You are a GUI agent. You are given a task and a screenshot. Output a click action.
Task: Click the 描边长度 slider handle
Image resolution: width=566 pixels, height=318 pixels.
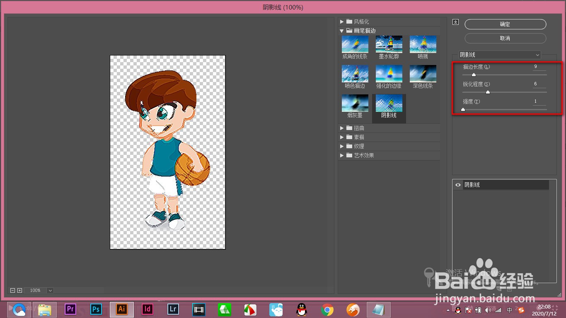pos(474,75)
